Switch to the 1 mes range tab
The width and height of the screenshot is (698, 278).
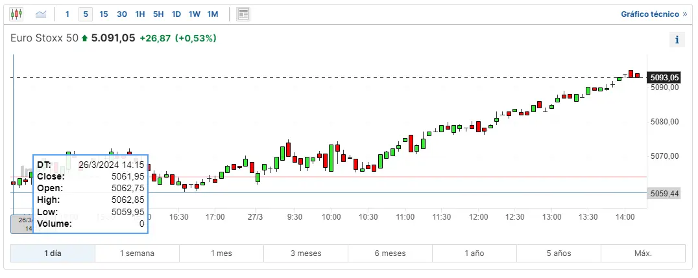pos(222,253)
